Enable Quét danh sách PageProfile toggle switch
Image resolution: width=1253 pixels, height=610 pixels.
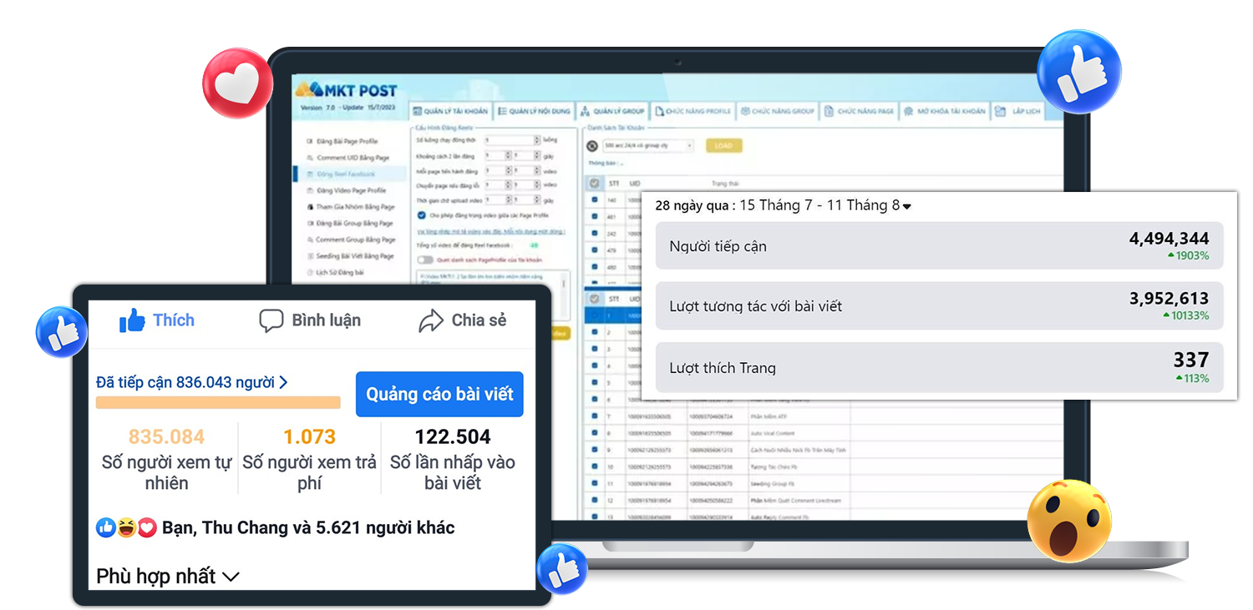424,260
